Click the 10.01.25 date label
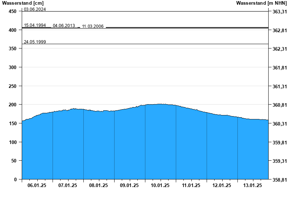Image resolution: width=290 pixels, height=199 pixels. pos(160,185)
